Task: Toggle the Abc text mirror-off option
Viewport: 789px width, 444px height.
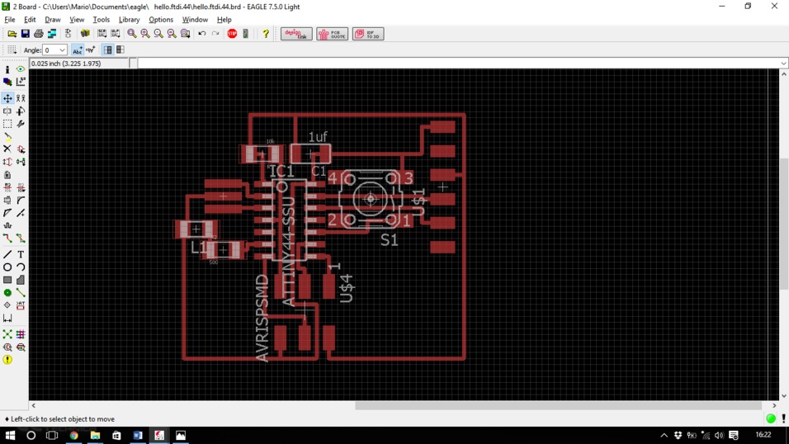Action: (77, 50)
